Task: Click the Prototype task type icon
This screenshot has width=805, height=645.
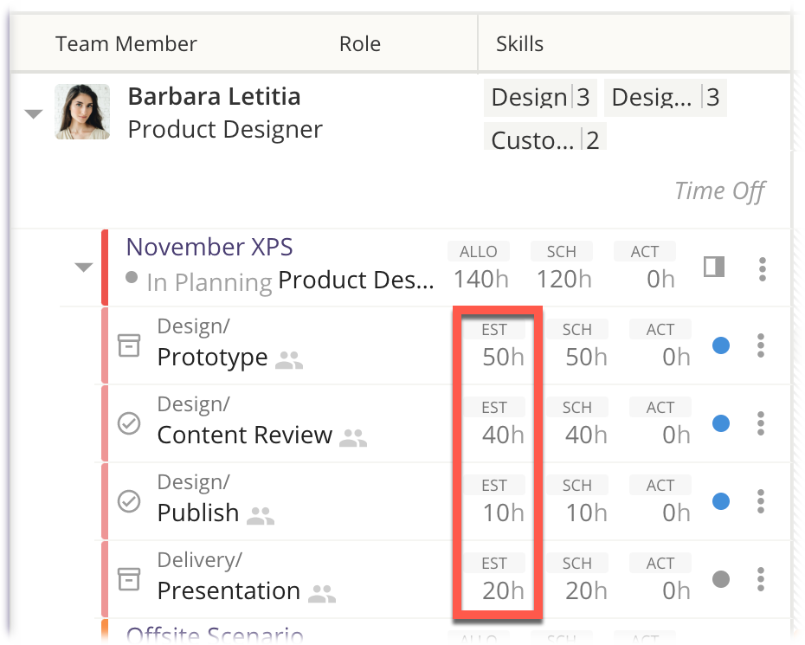Action: pos(128,345)
